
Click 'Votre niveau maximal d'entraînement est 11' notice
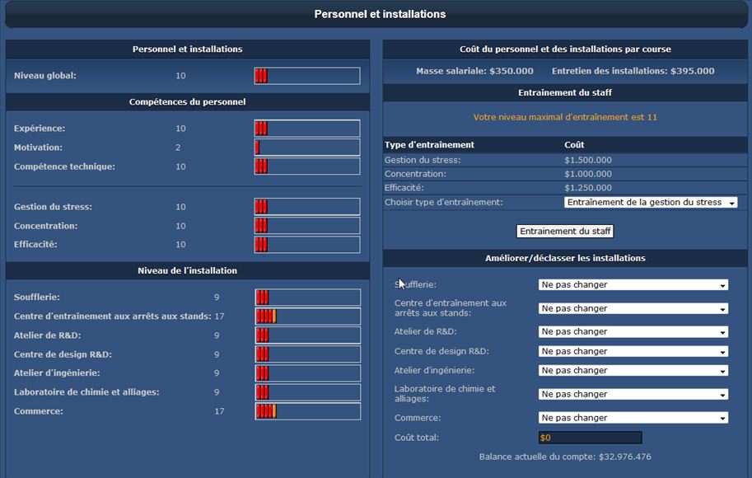[x=565, y=117]
